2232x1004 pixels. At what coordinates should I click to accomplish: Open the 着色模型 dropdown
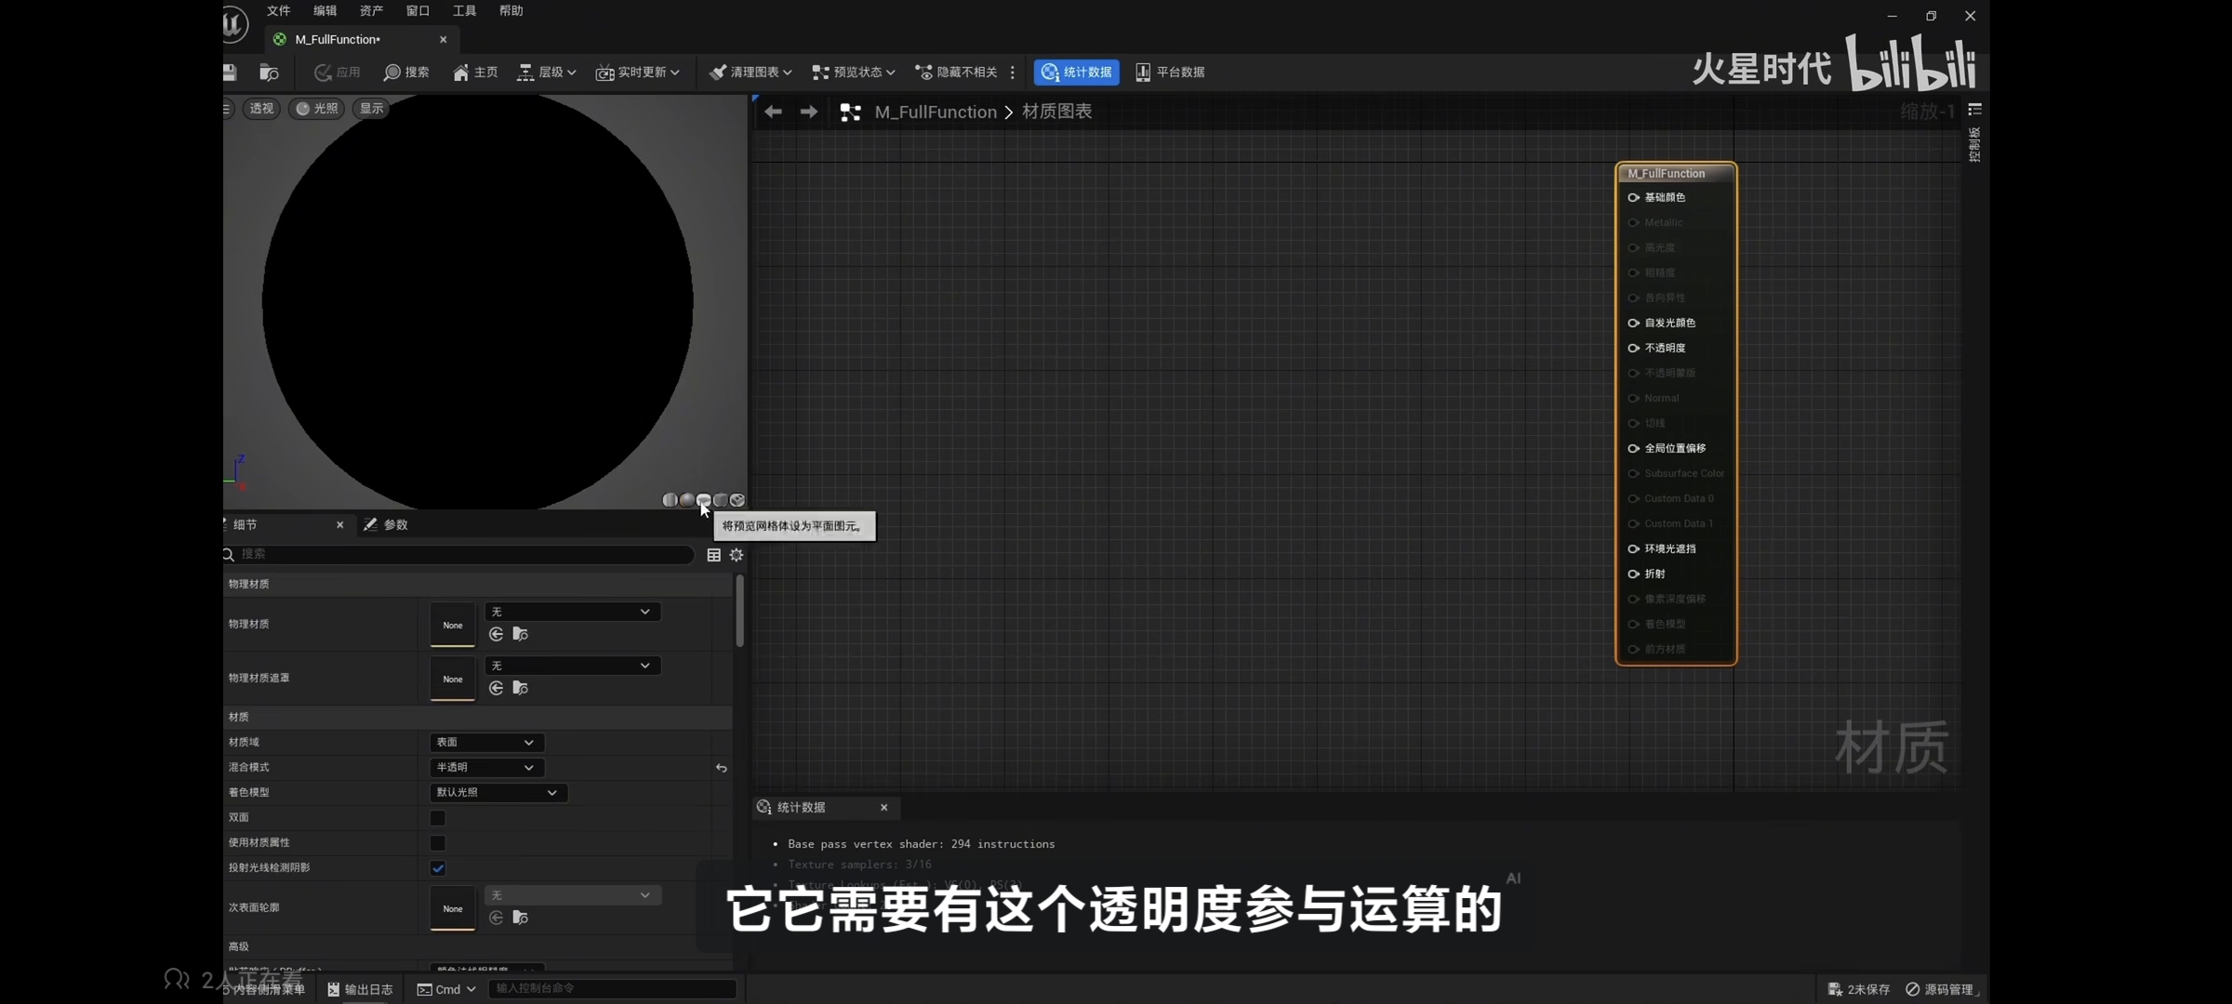498,793
